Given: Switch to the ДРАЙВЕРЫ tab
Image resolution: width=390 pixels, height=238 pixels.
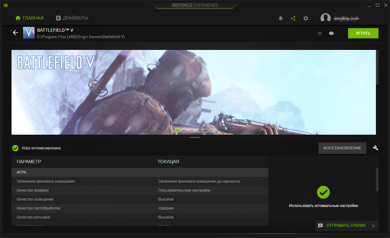Looking at the screenshot, I should (x=72, y=18).
